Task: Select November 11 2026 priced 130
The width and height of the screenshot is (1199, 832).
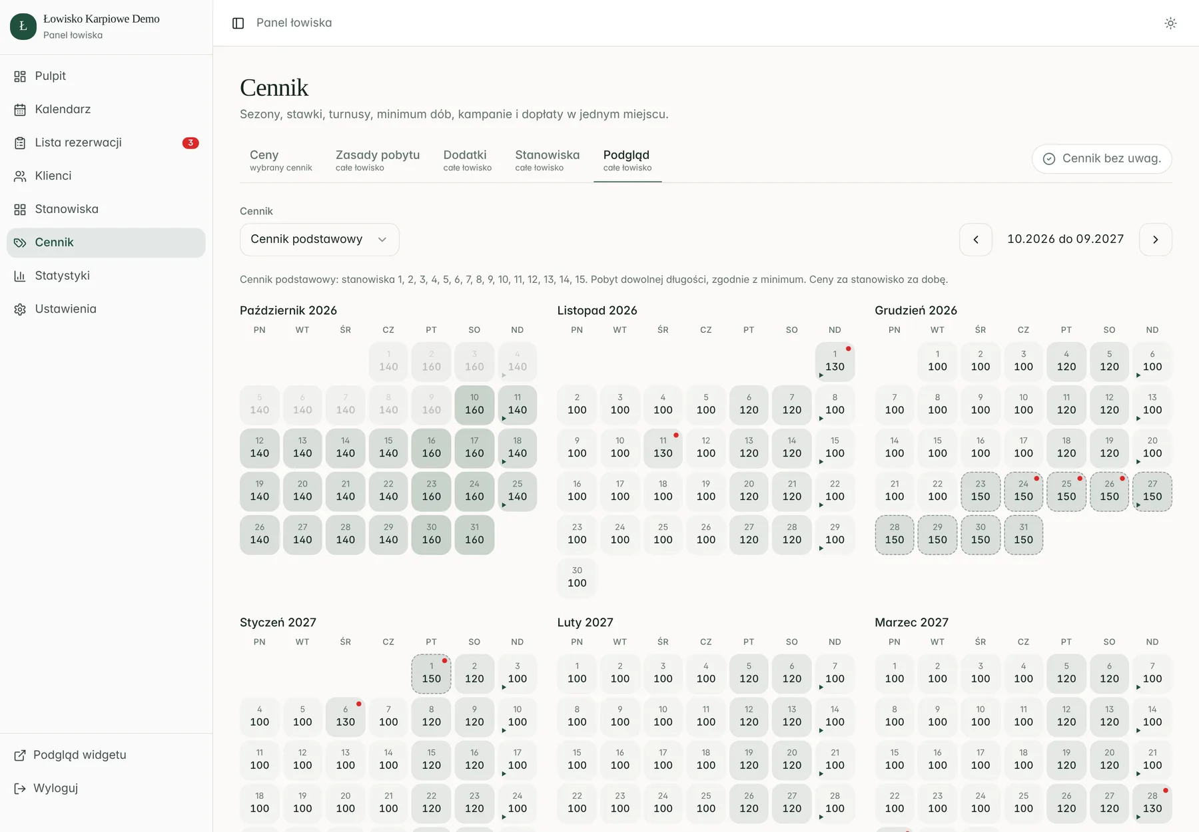Action: pyautogui.click(x=663, y=448)
